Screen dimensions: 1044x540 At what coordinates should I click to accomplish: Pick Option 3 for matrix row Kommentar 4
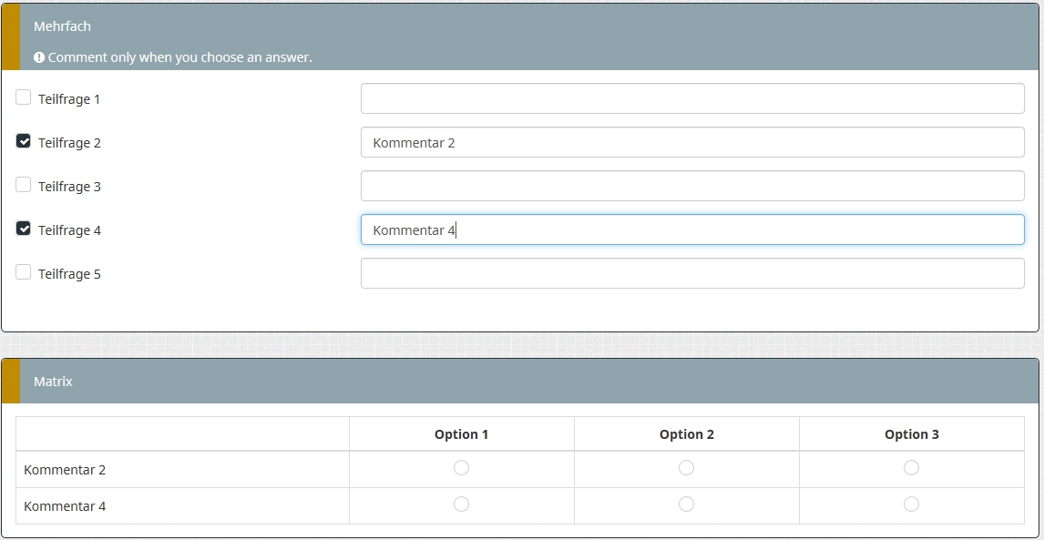911,504
